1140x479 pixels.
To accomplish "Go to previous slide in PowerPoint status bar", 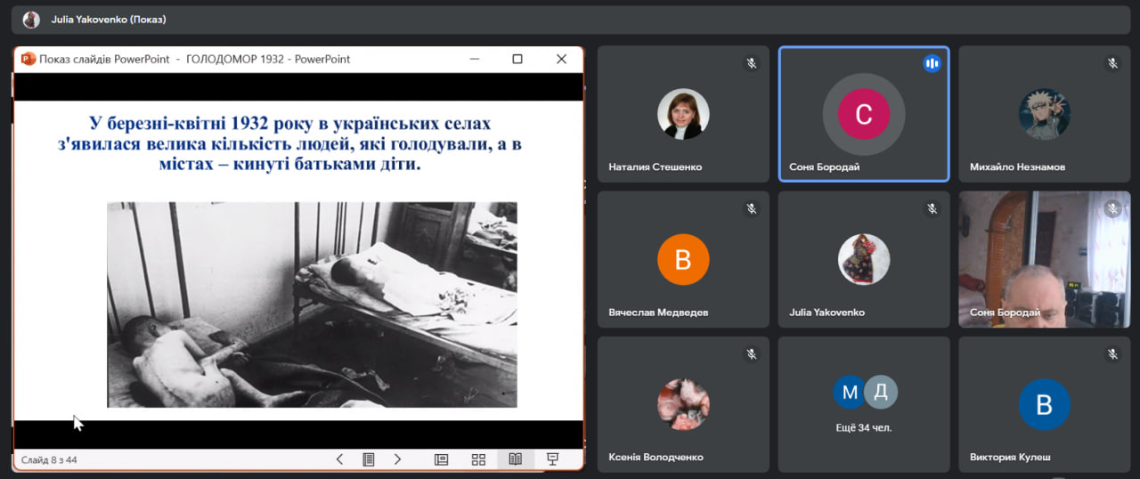I will [x=339, y=459].
